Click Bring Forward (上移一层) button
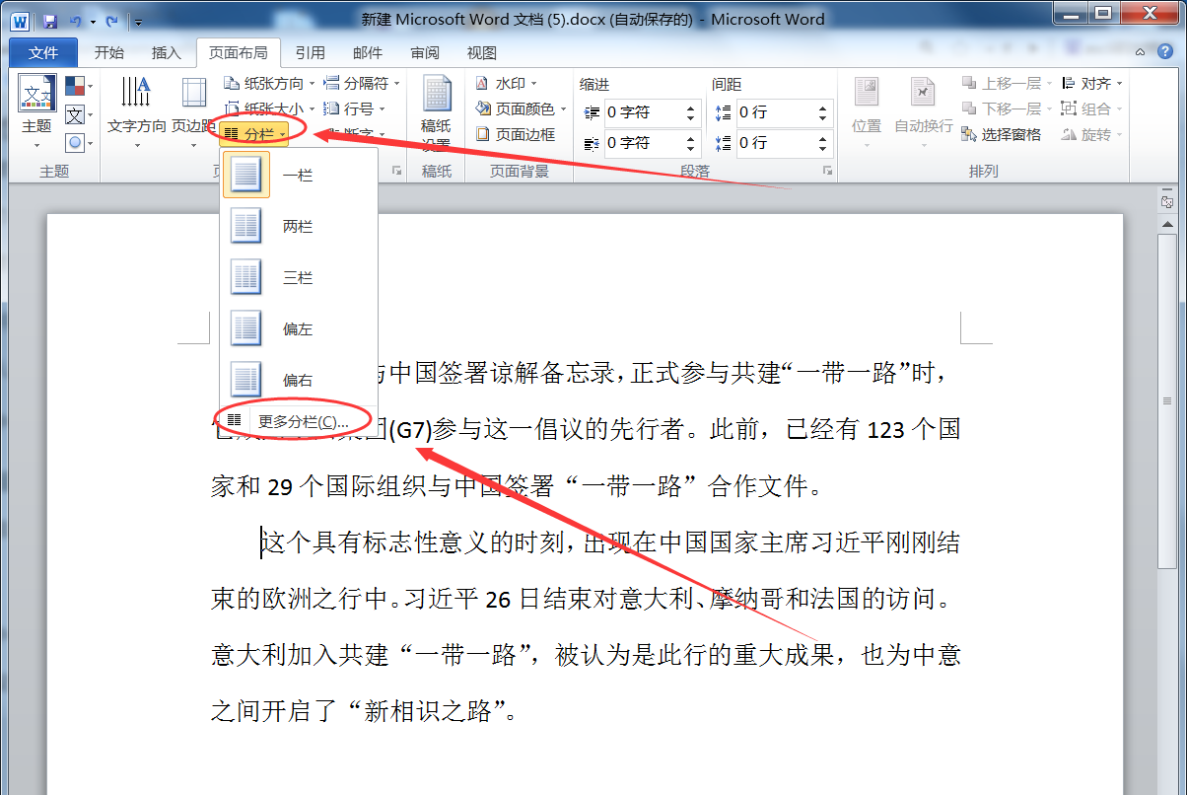This screenshot has width=1187, height=795. pyautogui.click(x=1006, y=84)
